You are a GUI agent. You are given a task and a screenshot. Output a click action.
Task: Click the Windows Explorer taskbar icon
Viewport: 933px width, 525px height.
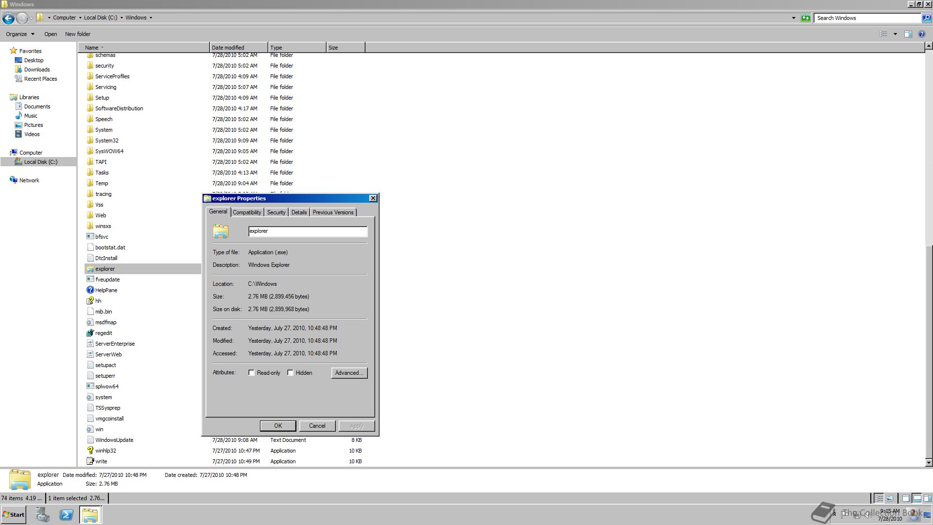pyautogui.click(x=90, y=515)
